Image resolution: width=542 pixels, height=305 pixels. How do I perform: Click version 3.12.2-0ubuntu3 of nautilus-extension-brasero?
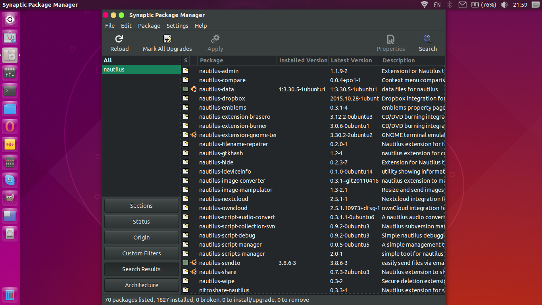[x=351, y=117]
